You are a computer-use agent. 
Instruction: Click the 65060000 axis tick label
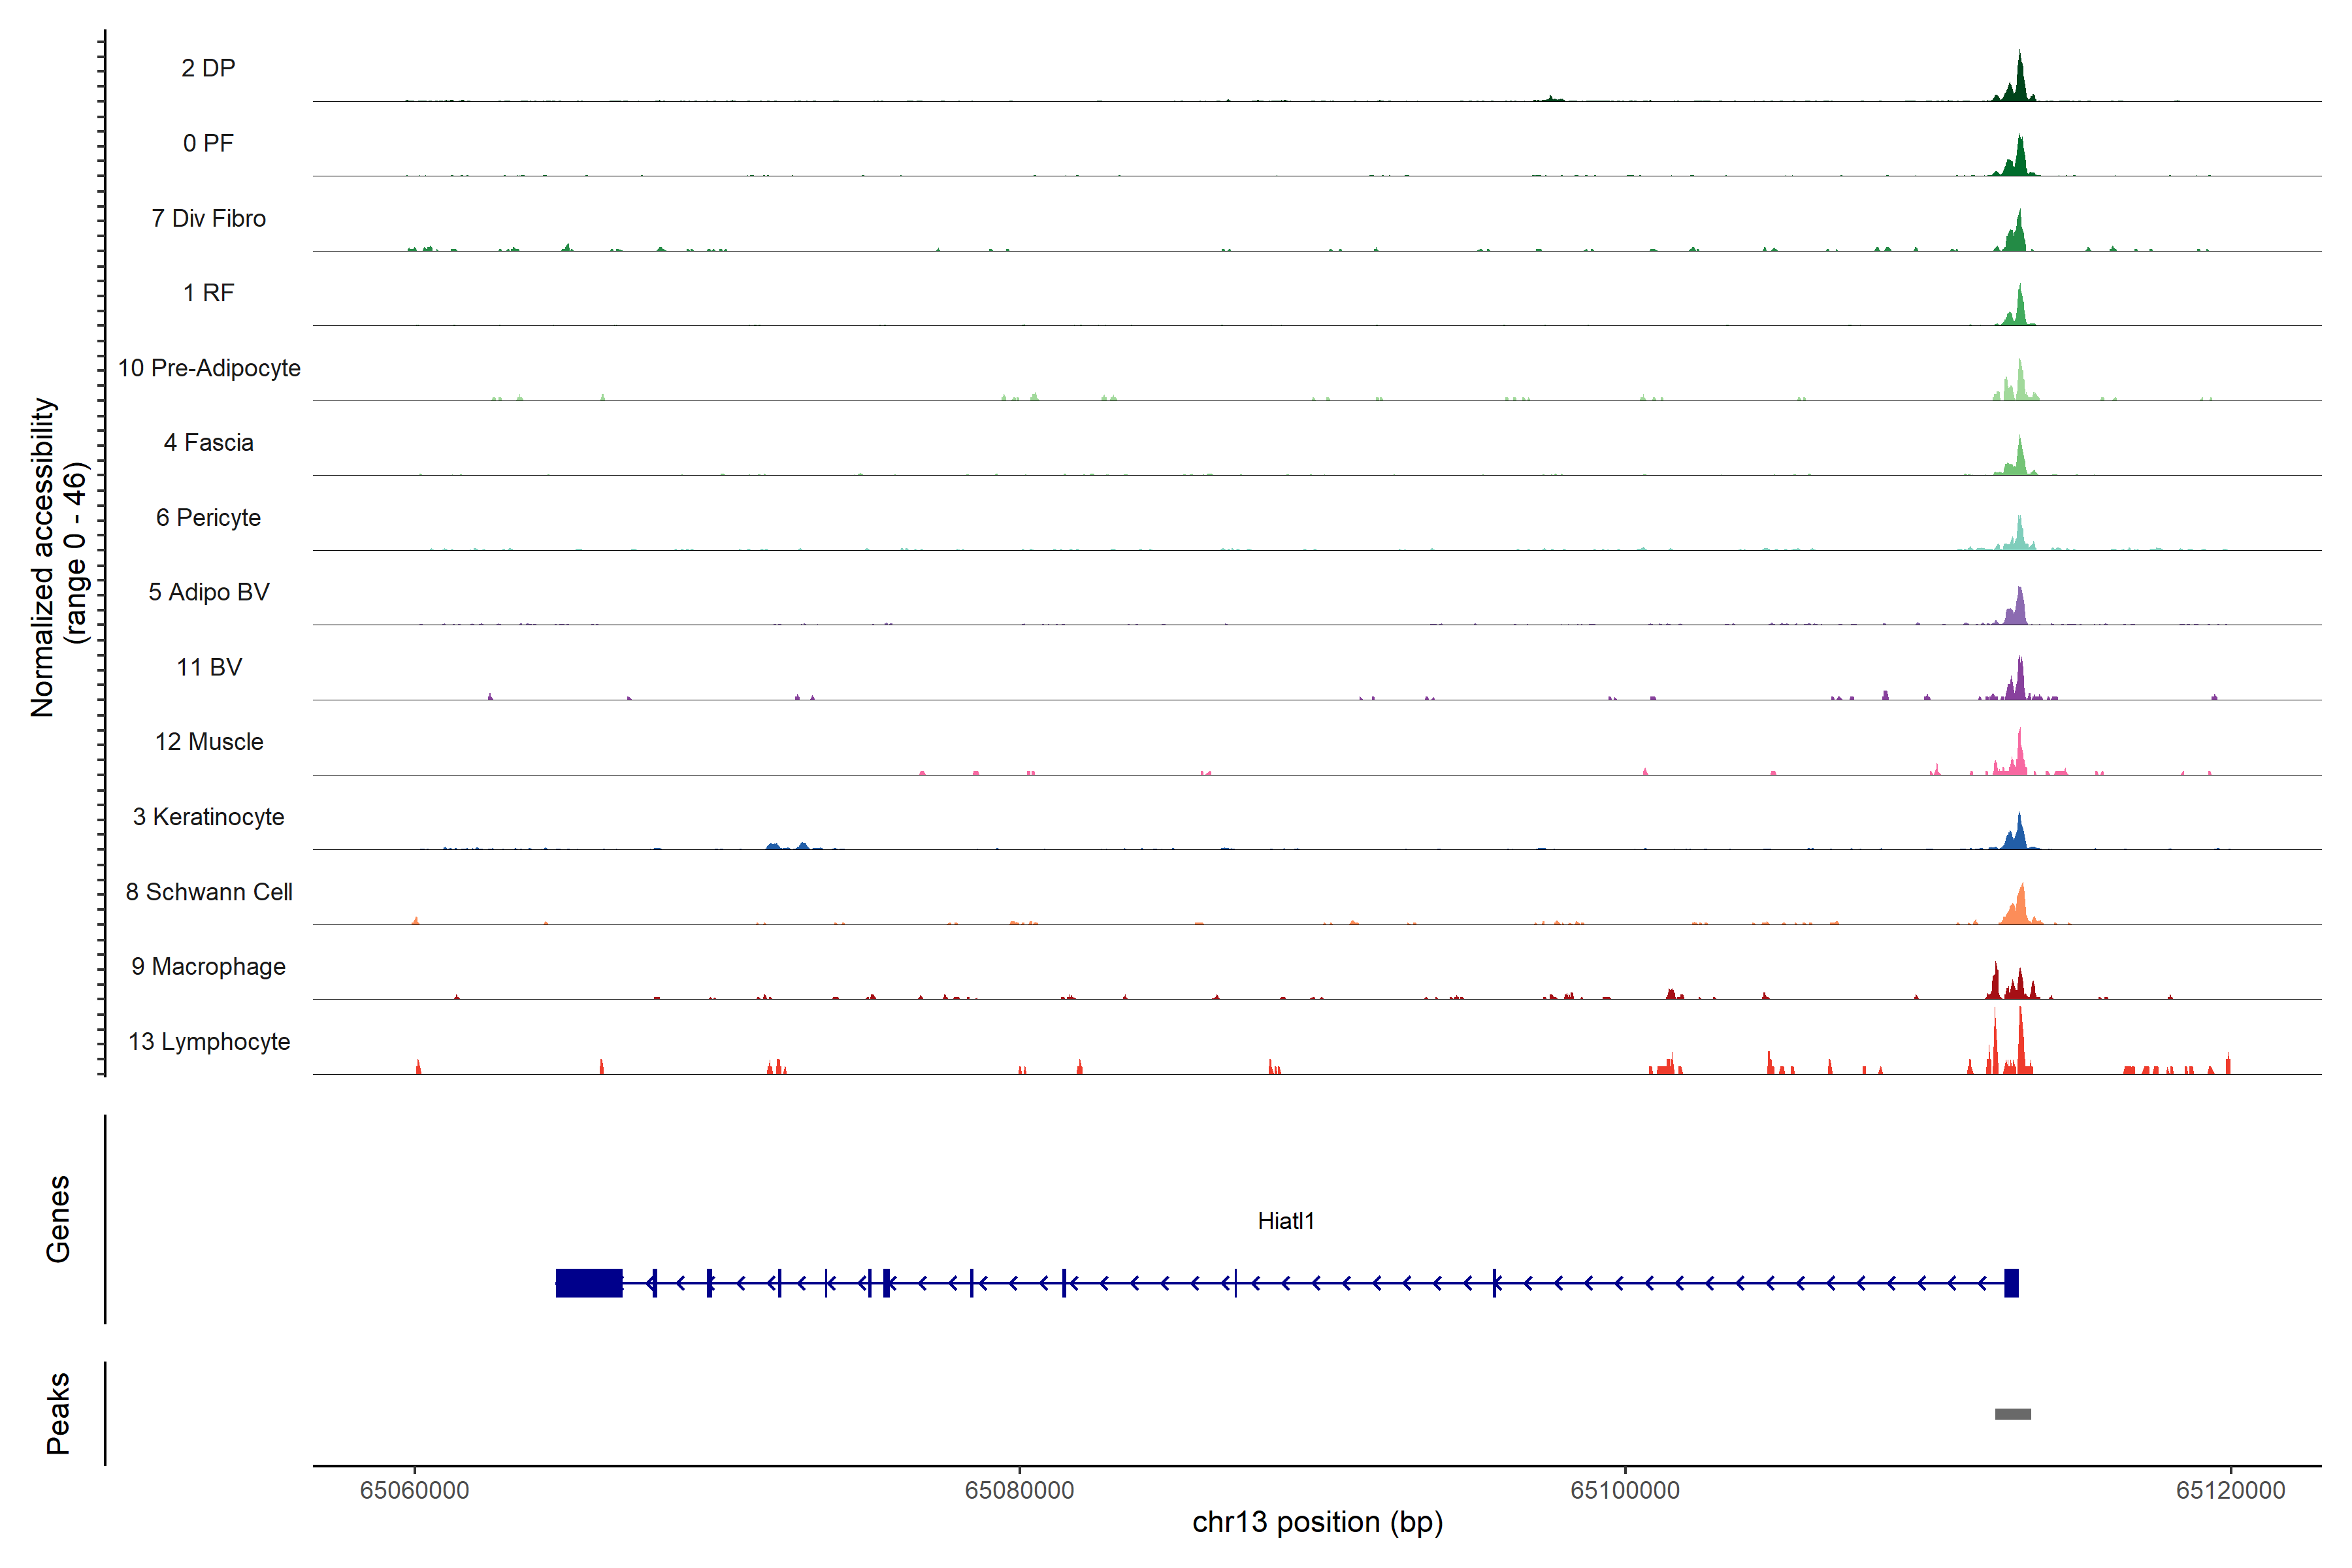pyautogui.click(x=414, y=1490)
